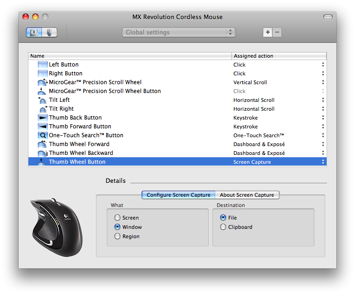Open Tilt Left assigned action popup
This screenshot has height=294, width=355.
(x=323, y=100)
